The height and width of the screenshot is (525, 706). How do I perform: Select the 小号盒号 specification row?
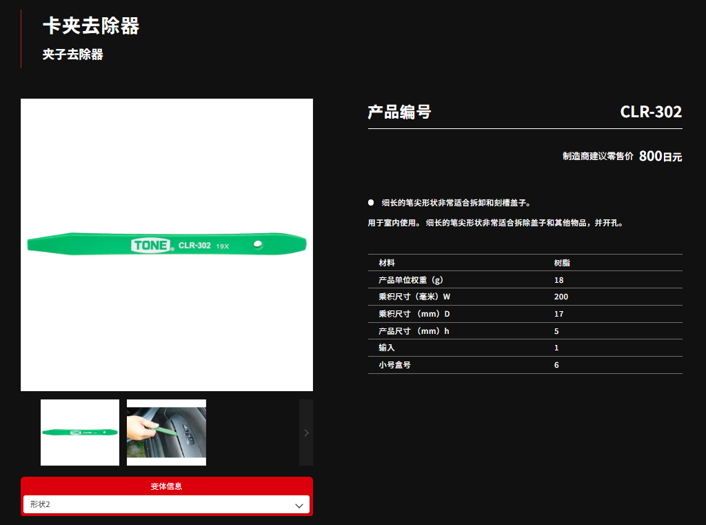point(525,365)
